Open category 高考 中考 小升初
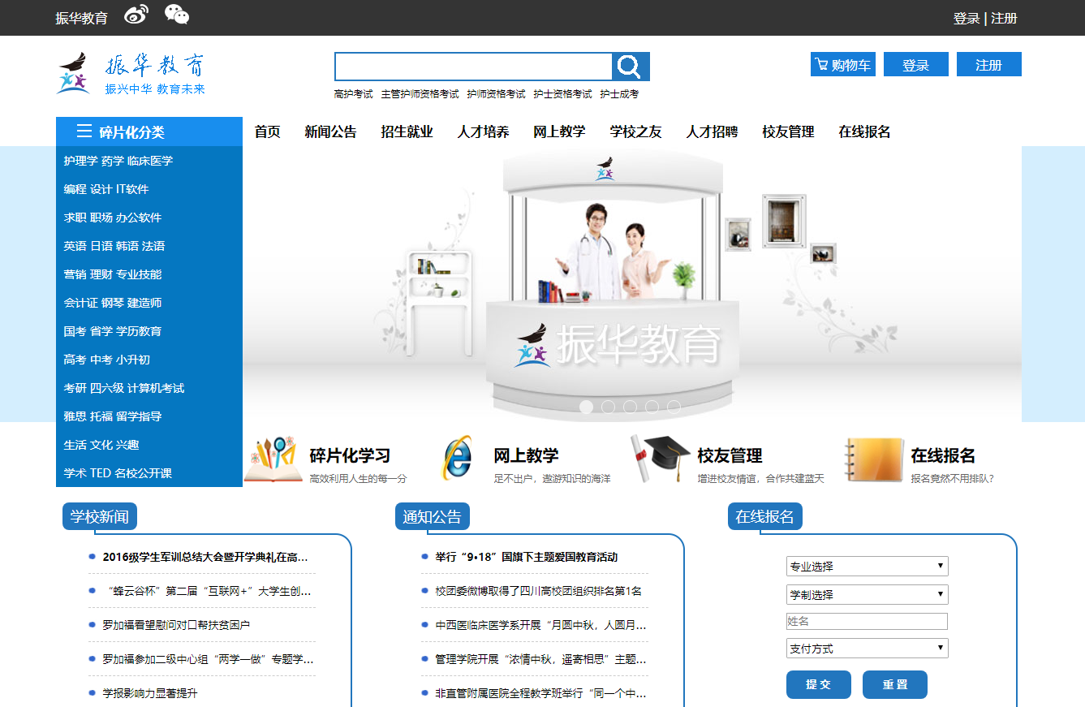This screenshot has width=1085, height=707. 149,360
